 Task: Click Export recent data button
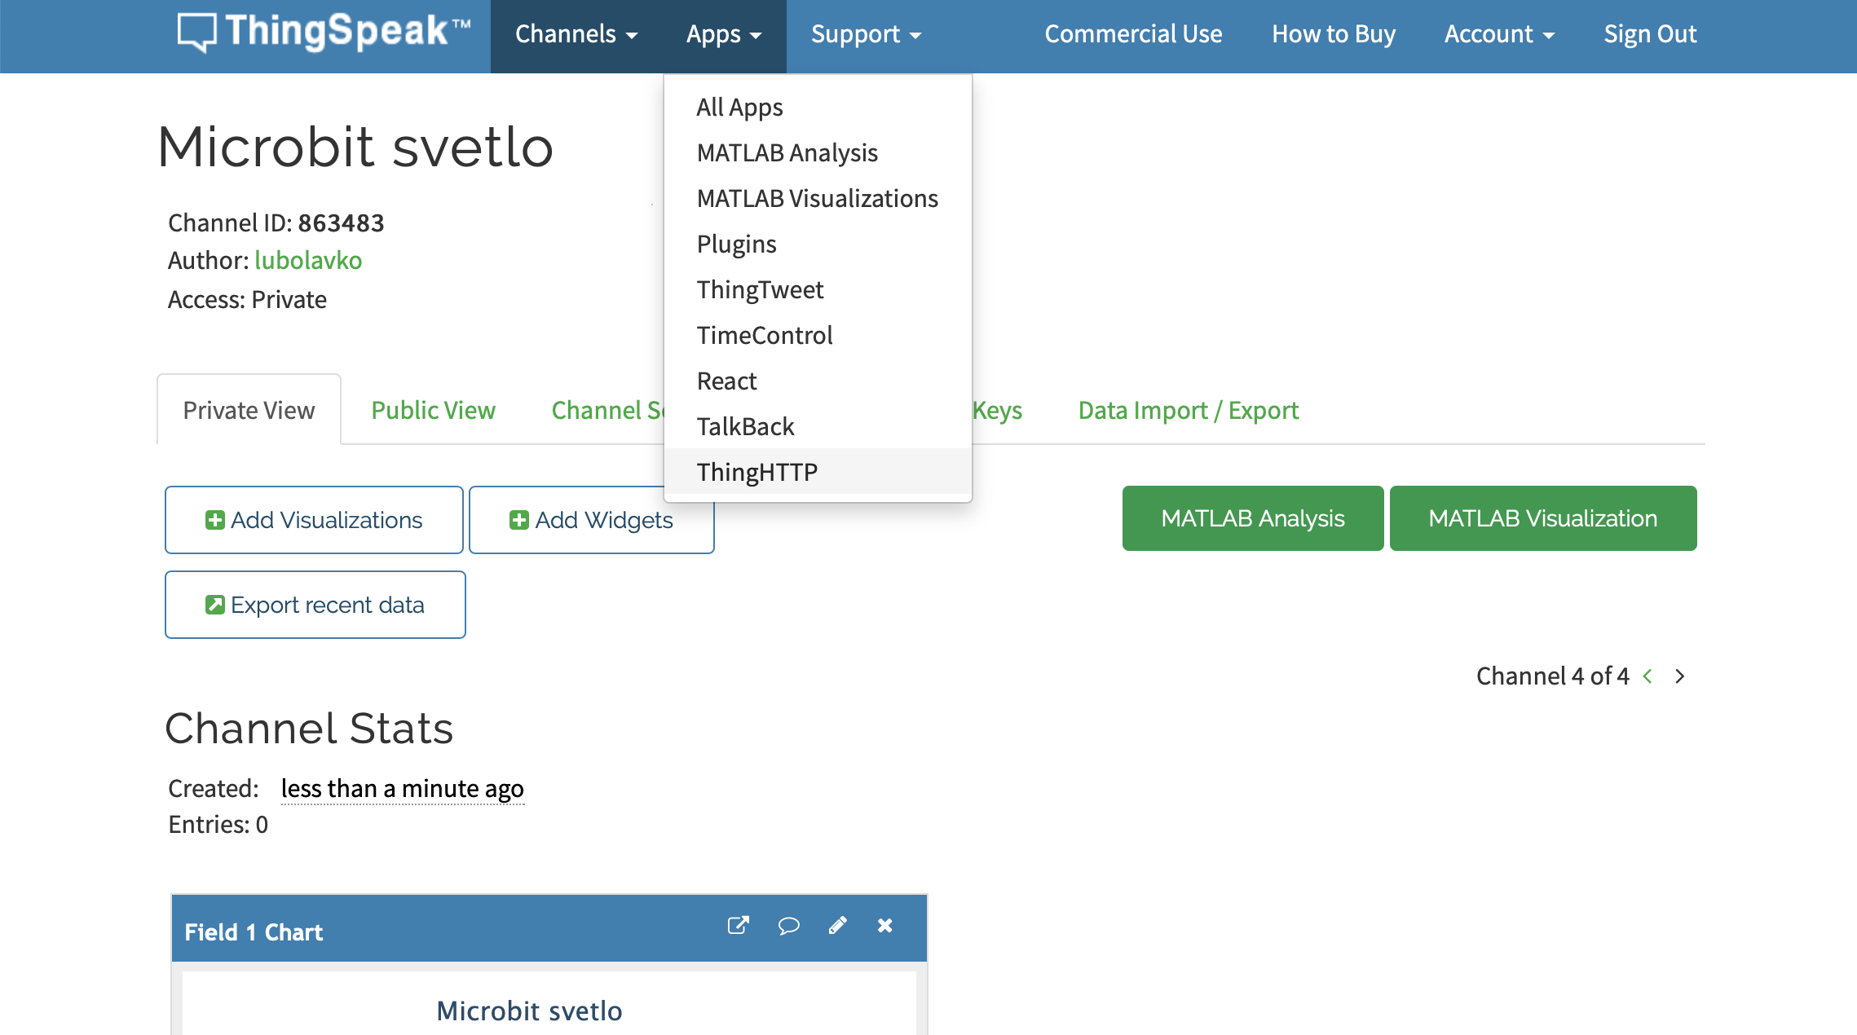click(315, 605)
